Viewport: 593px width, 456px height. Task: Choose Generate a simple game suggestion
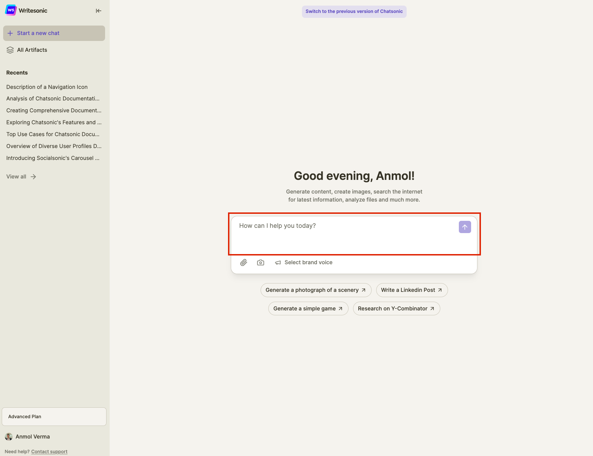click(308, 309)
